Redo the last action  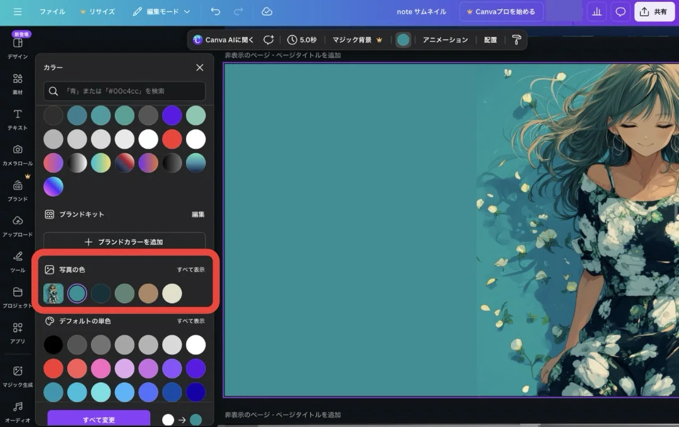[x=239, y=12]
